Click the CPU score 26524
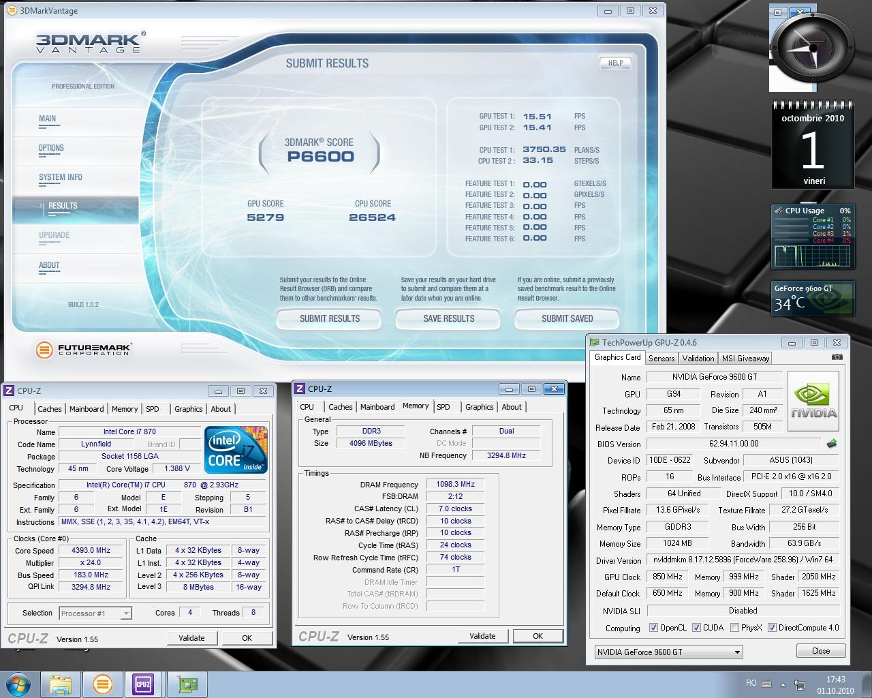 [372, 217]
